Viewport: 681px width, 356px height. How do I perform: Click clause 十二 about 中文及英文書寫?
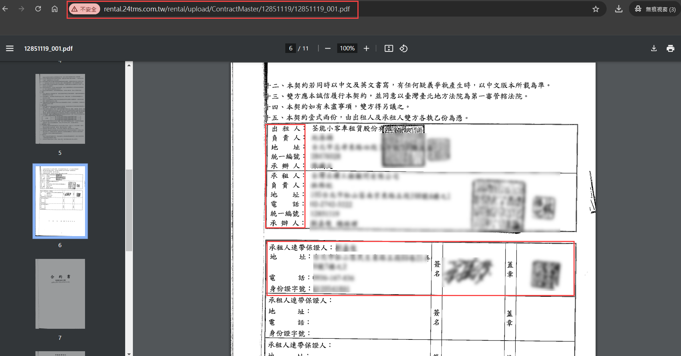[408, 85]
